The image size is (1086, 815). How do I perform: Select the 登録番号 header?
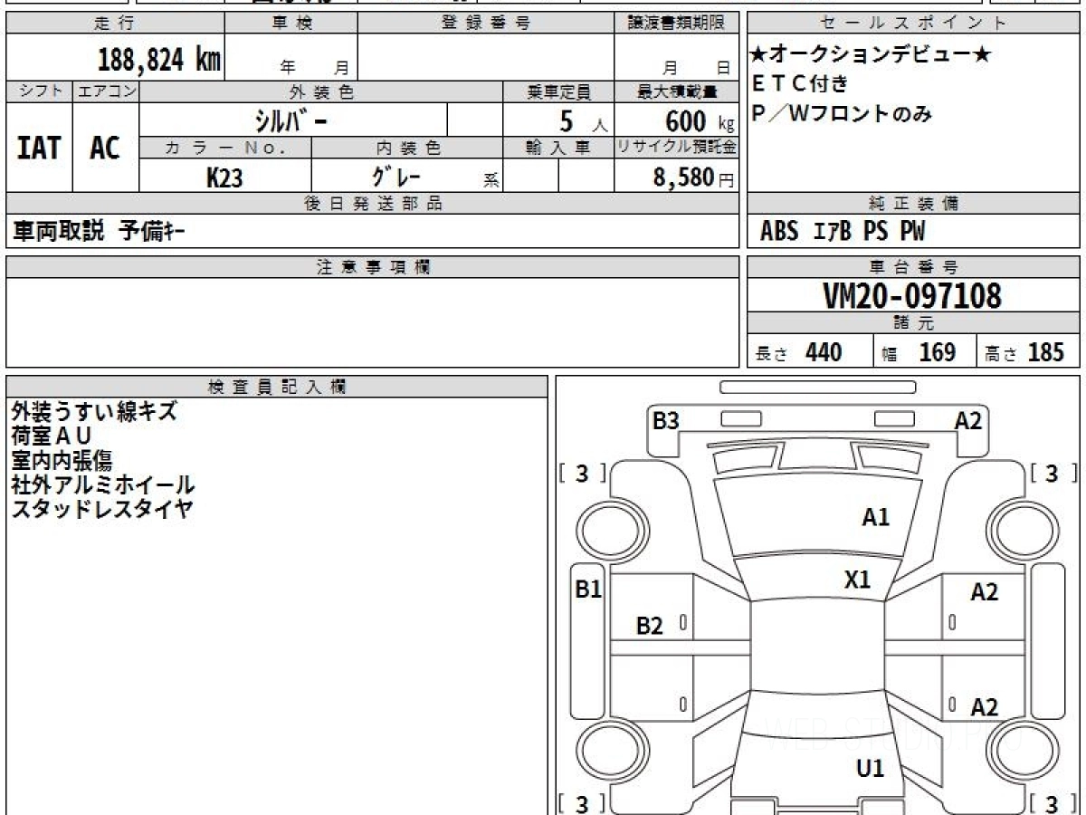click(486, 24)
